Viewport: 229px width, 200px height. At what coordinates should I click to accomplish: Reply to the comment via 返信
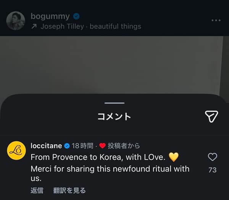(37, 190)
